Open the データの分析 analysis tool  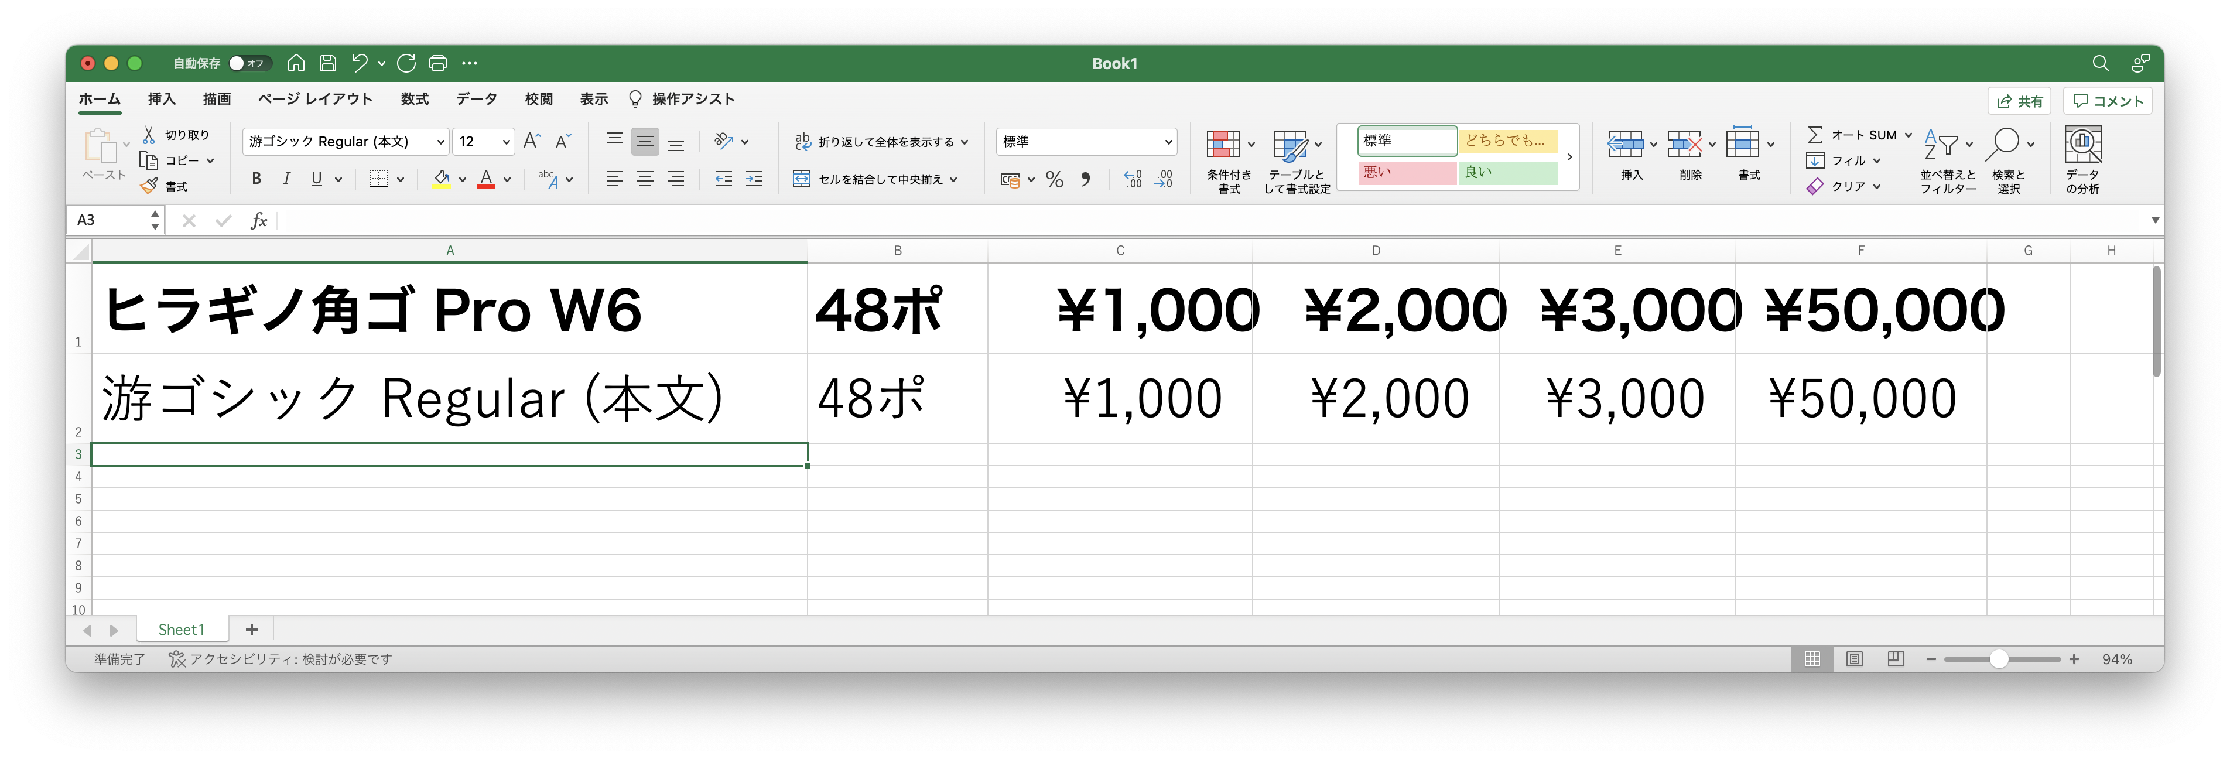(2082, 160)
